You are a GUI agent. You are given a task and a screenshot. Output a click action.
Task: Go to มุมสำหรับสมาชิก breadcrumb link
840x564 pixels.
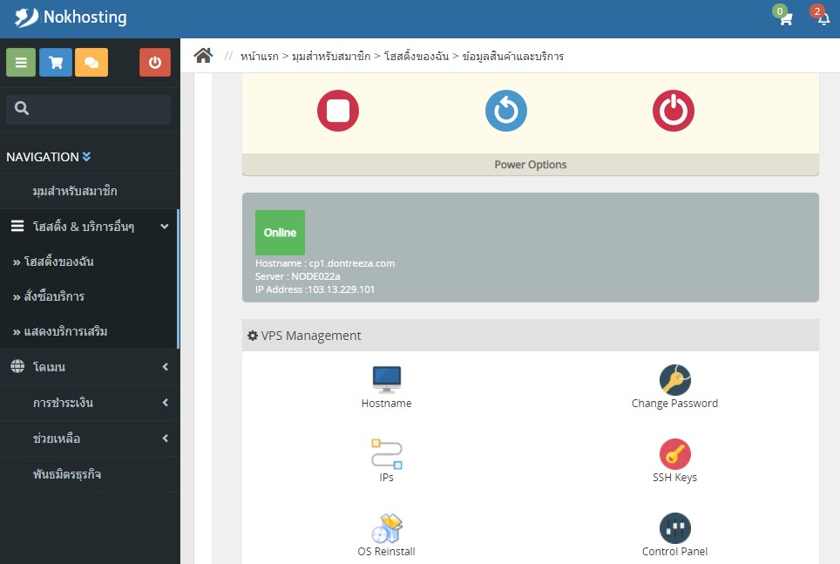331,57
